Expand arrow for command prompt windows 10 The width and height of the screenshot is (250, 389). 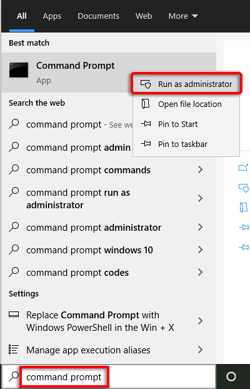coord(200,250)
